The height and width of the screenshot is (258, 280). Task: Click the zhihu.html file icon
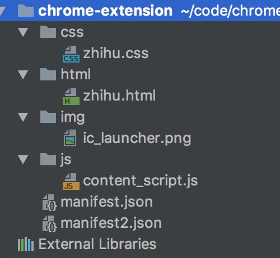click(71, 97)
